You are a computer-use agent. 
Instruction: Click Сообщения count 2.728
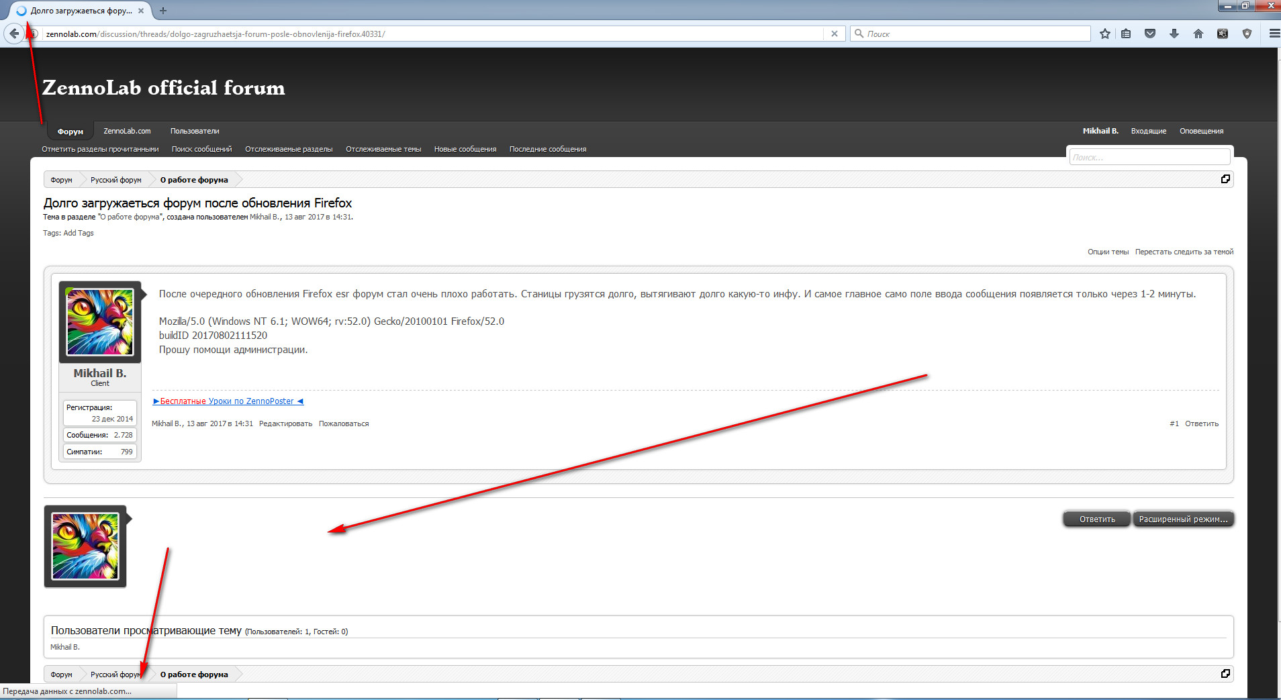click(124, 435)
